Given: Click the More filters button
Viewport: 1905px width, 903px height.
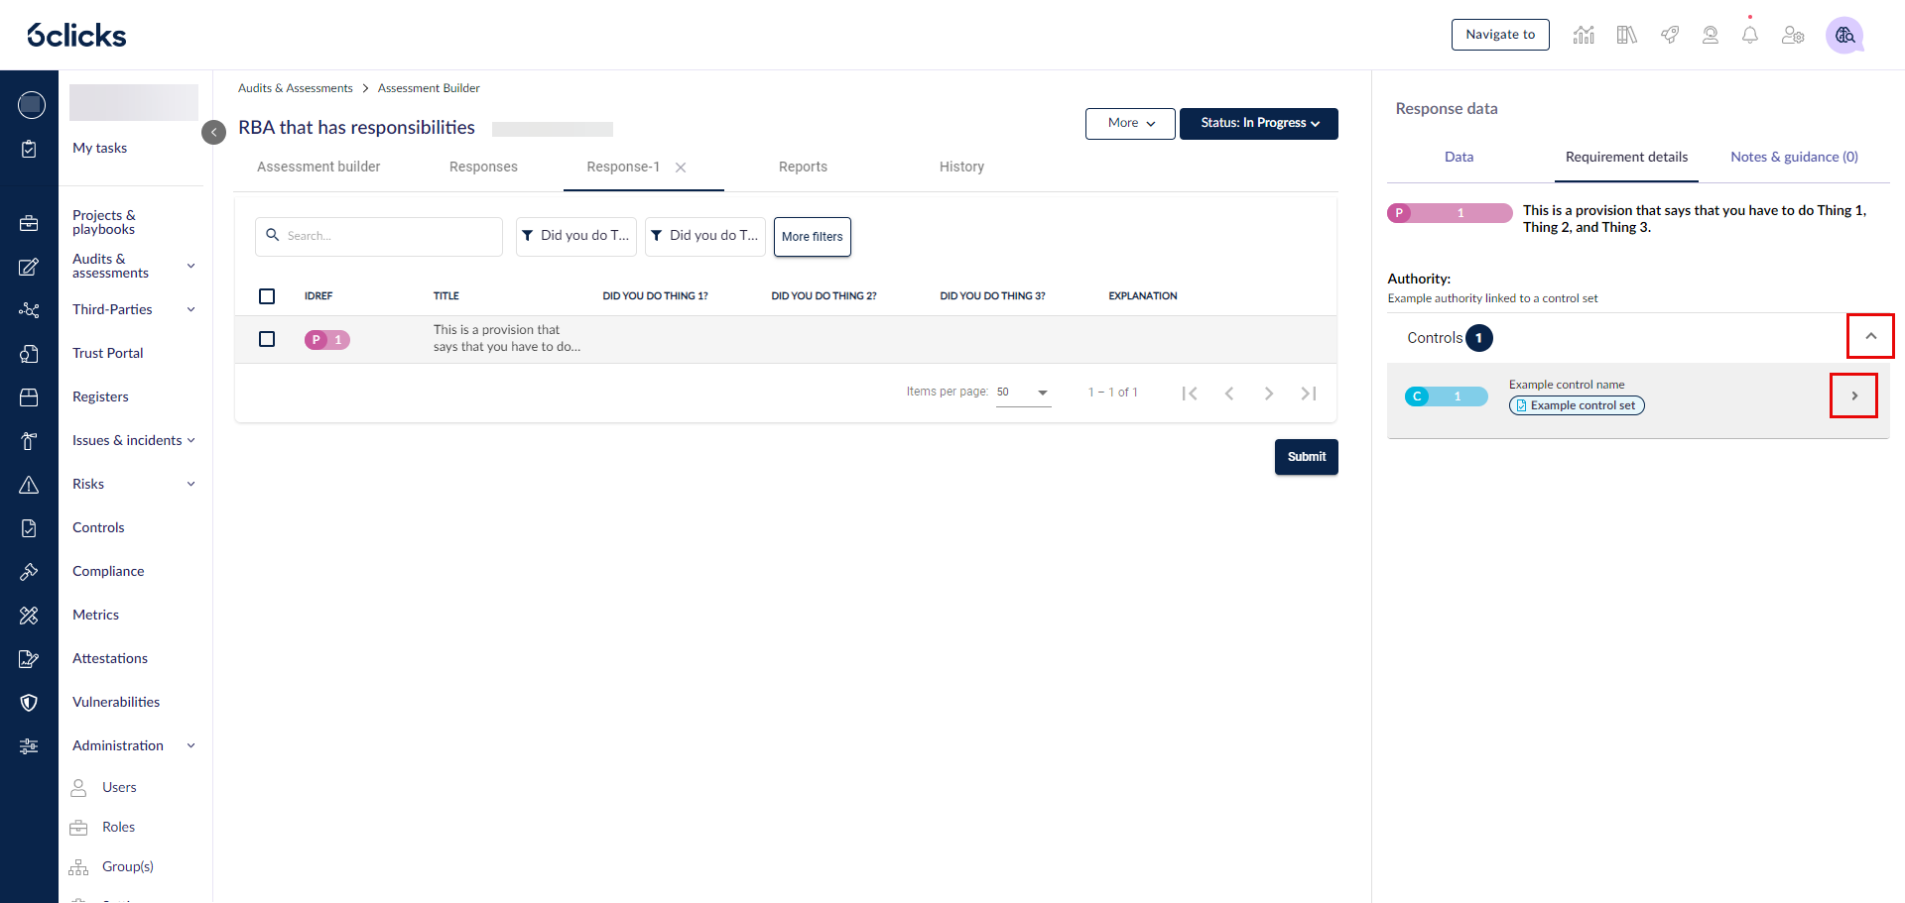Looking at the screenshot, I should pyautogui.click(x=812, y=237).
